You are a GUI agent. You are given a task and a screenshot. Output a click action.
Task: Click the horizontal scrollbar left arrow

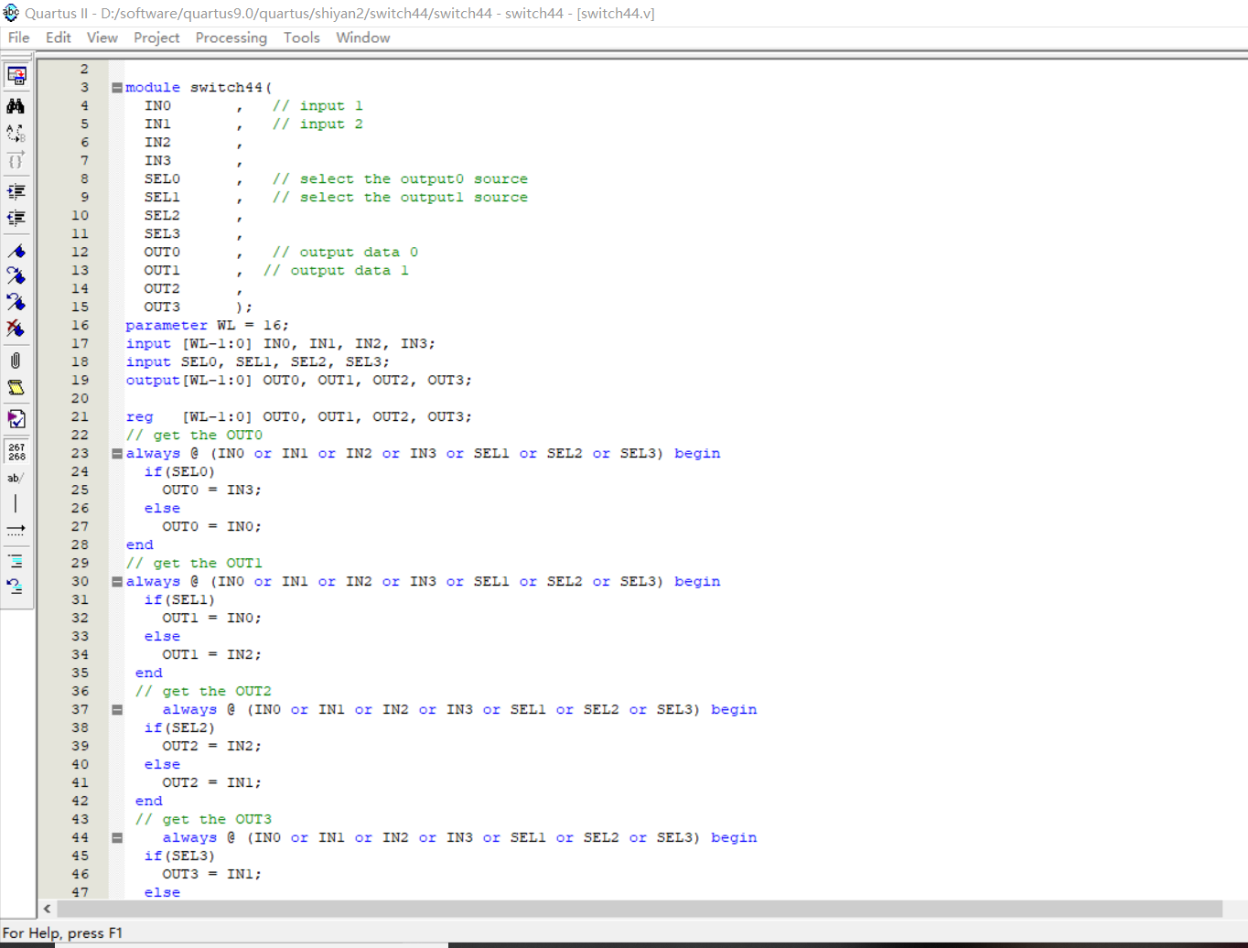[x=47, y=909]
